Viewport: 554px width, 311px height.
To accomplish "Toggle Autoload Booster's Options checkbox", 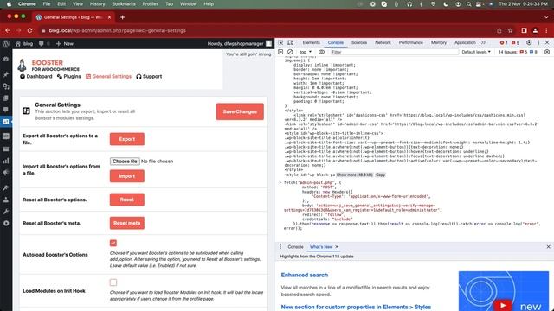I will click(113, 243).
